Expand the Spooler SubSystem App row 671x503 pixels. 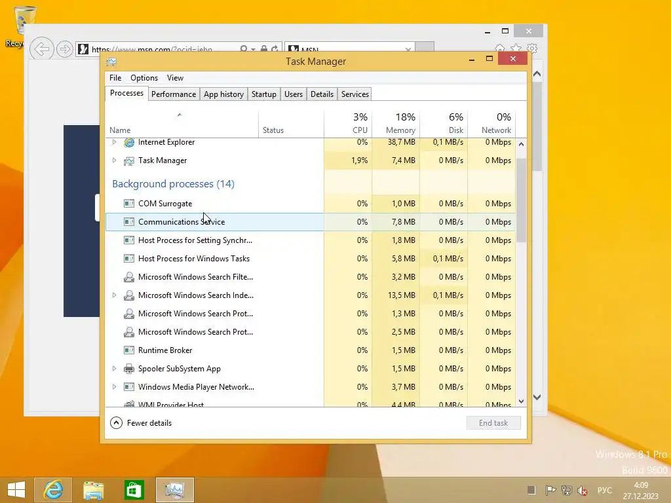(114, 369)
